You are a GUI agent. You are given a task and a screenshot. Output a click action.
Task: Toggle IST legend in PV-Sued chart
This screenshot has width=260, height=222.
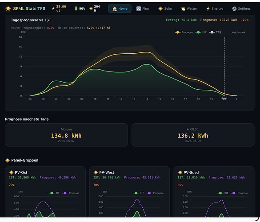tap(223, 193)
